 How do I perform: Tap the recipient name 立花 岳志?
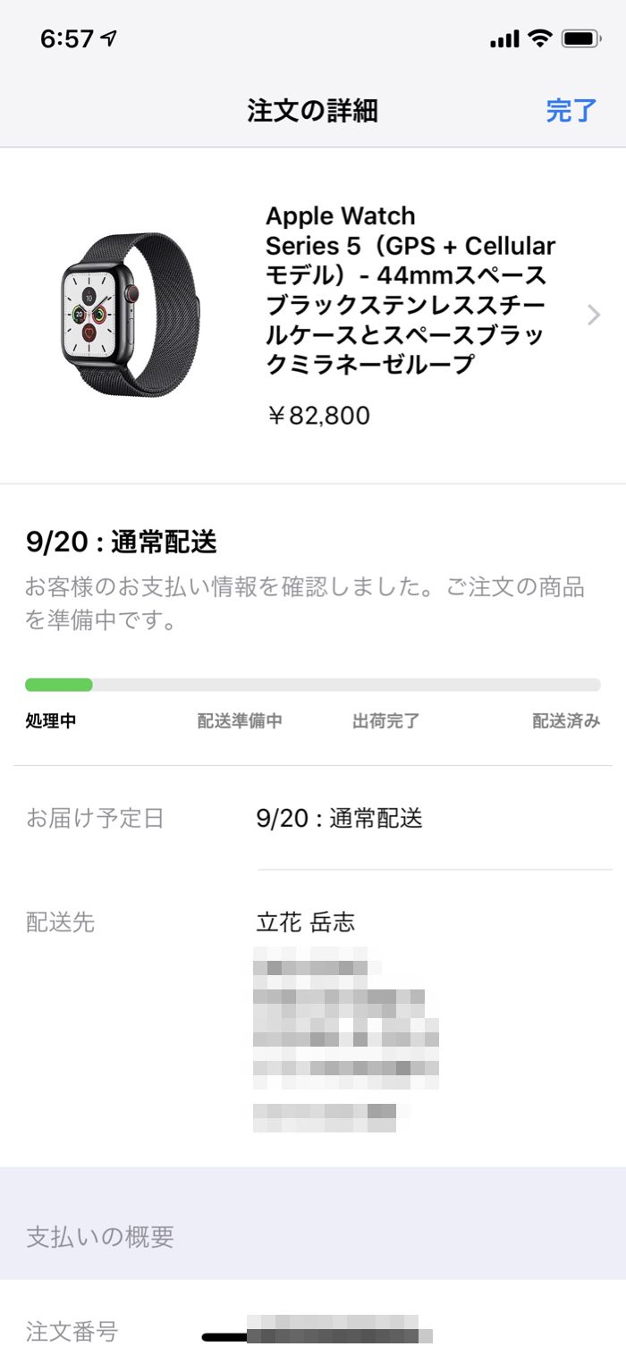305,922
